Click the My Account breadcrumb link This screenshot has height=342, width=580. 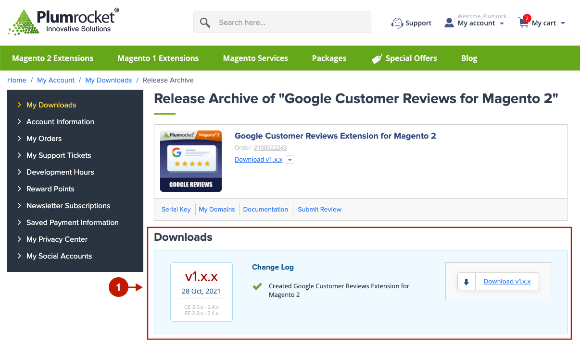pos(56,80)
